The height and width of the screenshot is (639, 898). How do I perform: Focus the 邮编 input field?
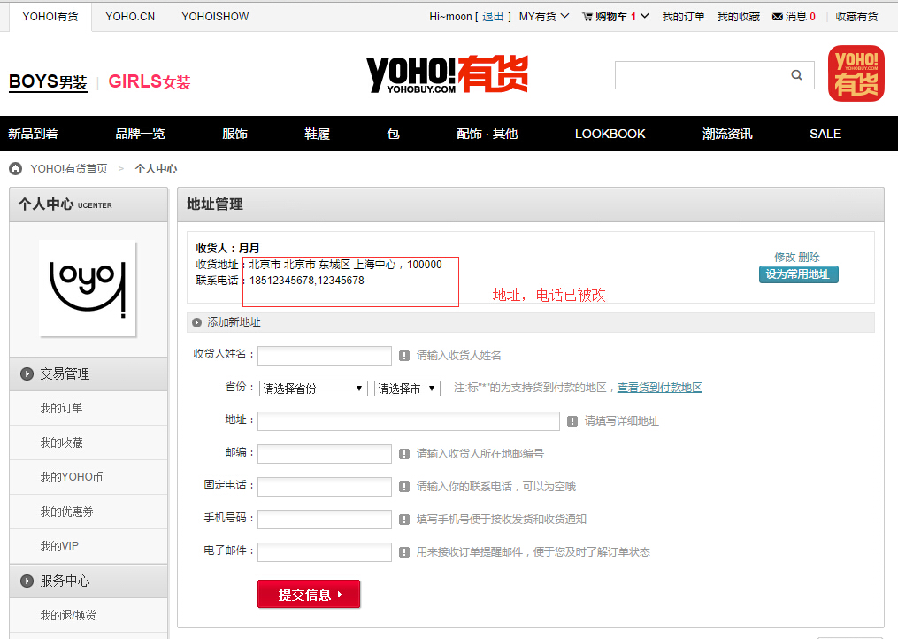[325, 454]
